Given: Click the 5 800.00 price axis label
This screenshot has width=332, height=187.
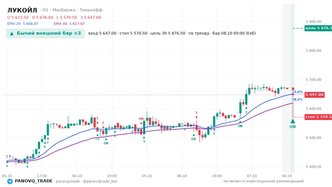Looking at the screenshot, I should [313, 51].
